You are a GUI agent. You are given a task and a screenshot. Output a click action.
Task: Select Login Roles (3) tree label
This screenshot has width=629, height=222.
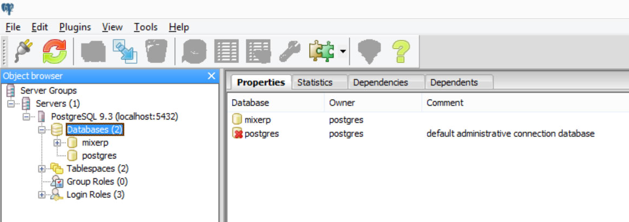(x=95, y=195)
